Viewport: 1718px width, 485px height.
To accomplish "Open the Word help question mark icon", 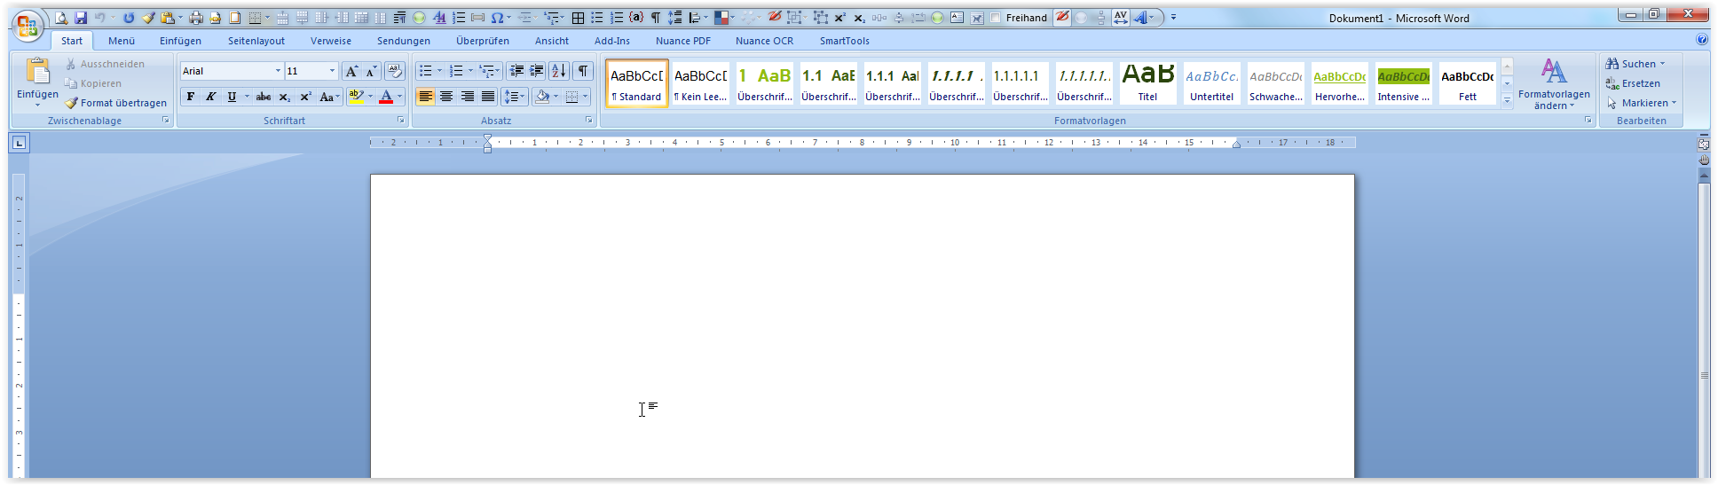I will 1701,40.
